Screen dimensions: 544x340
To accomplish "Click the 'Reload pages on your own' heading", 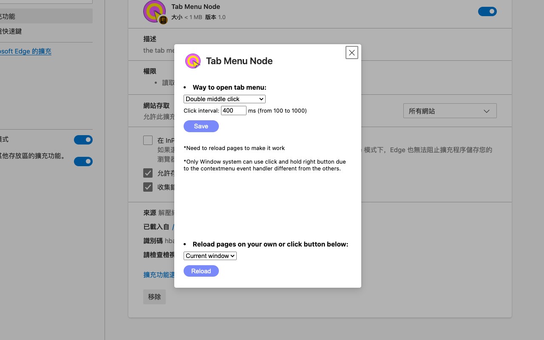I will click(x=270, y=244).
